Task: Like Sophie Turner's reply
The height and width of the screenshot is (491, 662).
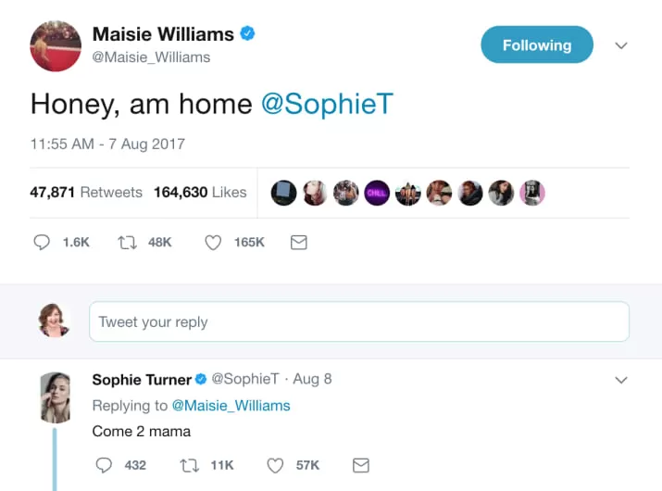Action: 275,464
